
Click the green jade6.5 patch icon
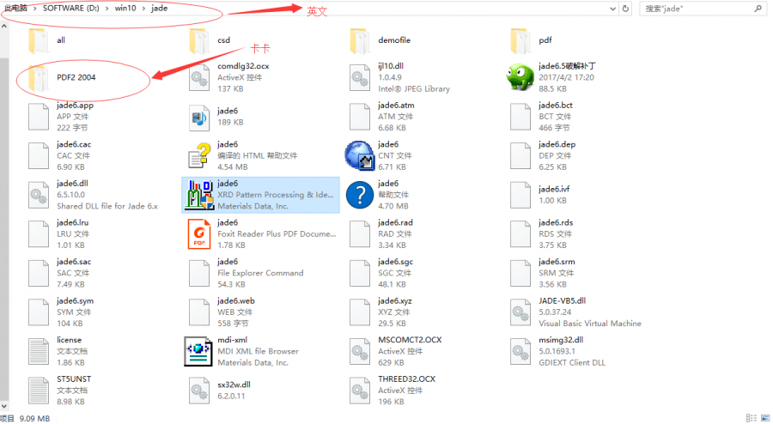[x=520, y=77]
